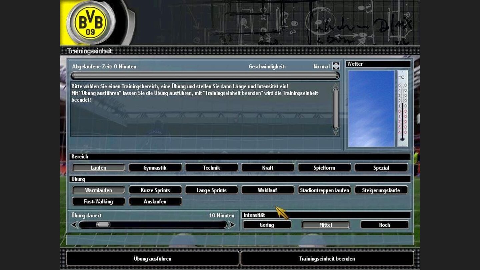This screenshot has width=480, height=270.
Task: Click the blue sky weather preview
Action: click(x=371, y=108)
